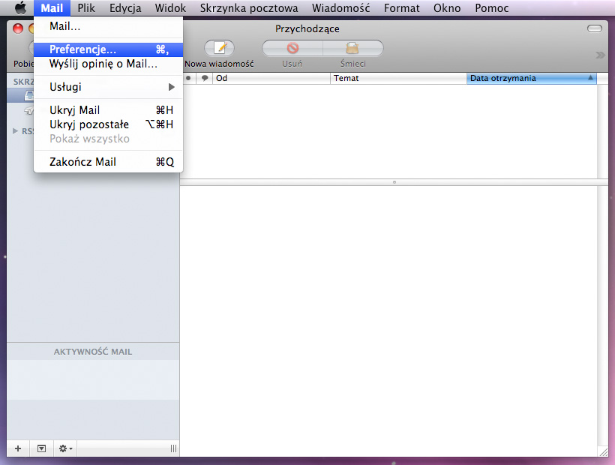The width and height of the screenshot is (615, 465).
Task: Click the speech bubble column header
Action: click(204, 78)
